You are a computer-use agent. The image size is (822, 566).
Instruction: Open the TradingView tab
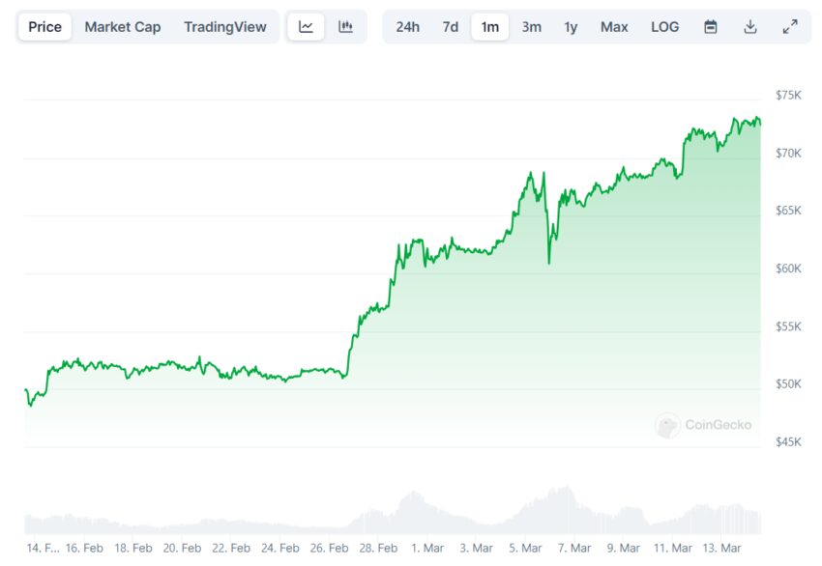coord(225,27)
